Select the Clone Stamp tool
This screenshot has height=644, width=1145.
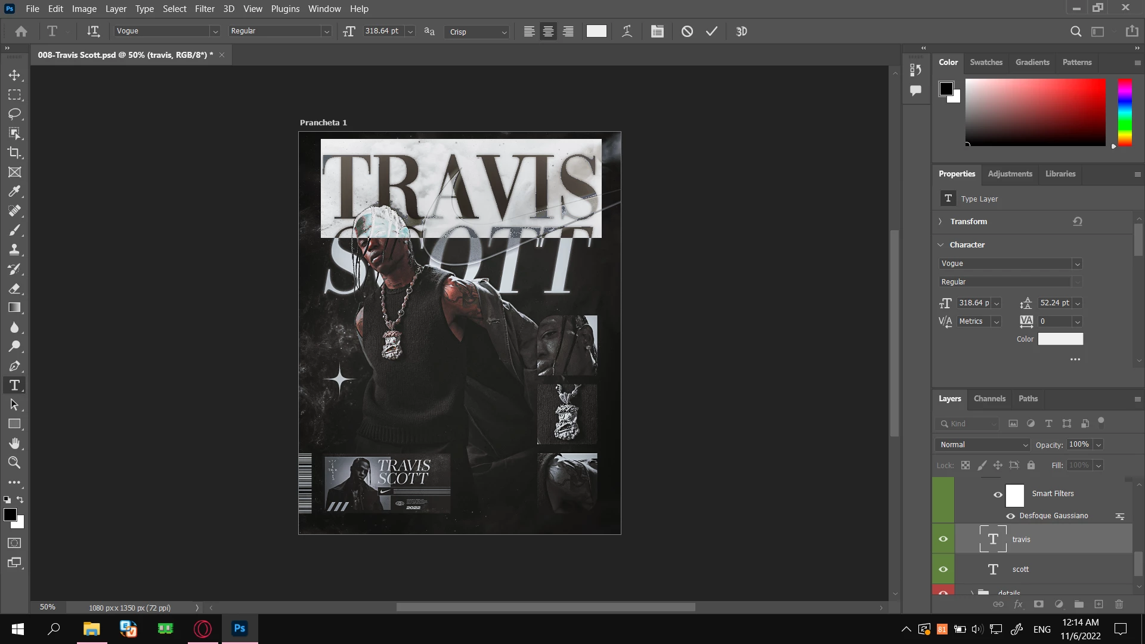14,249
